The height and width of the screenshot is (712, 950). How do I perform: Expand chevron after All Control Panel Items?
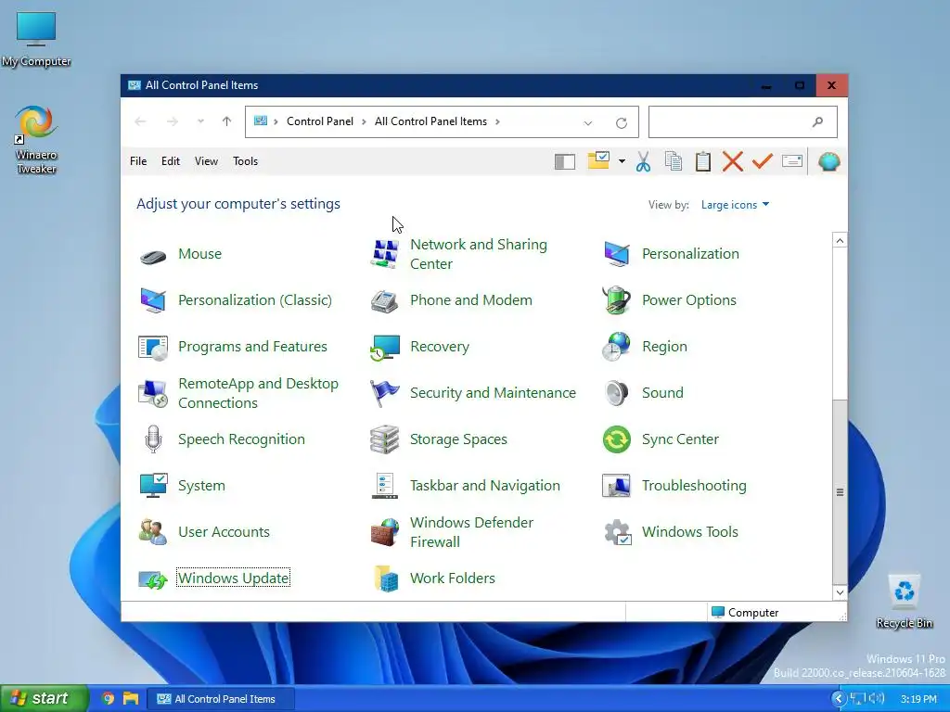point(497,121)
